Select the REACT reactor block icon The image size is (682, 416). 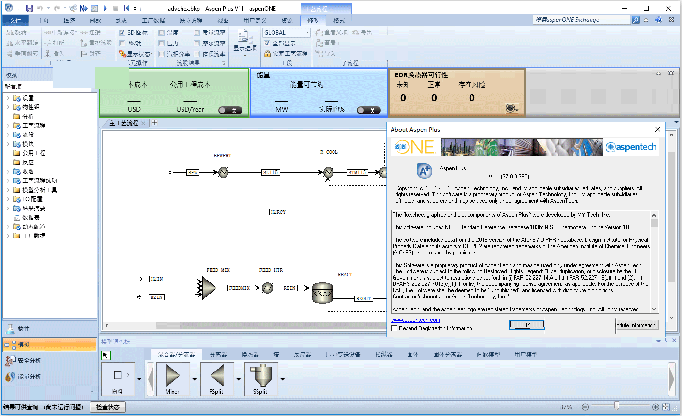tap(322, 293)
